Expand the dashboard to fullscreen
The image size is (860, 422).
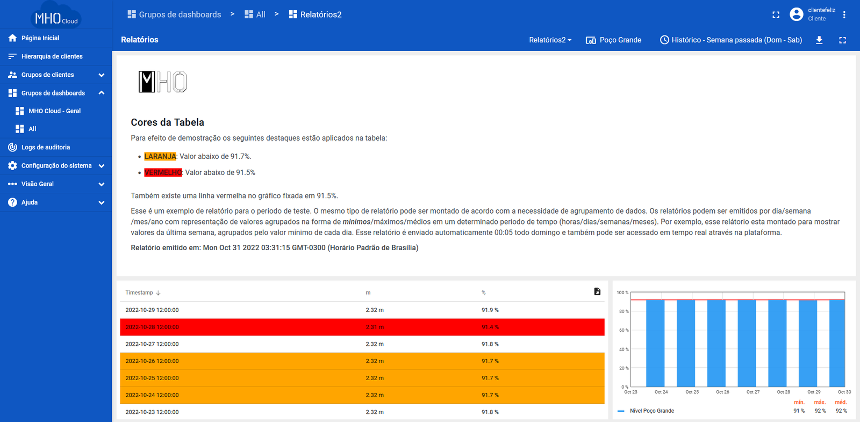[842, 40]
